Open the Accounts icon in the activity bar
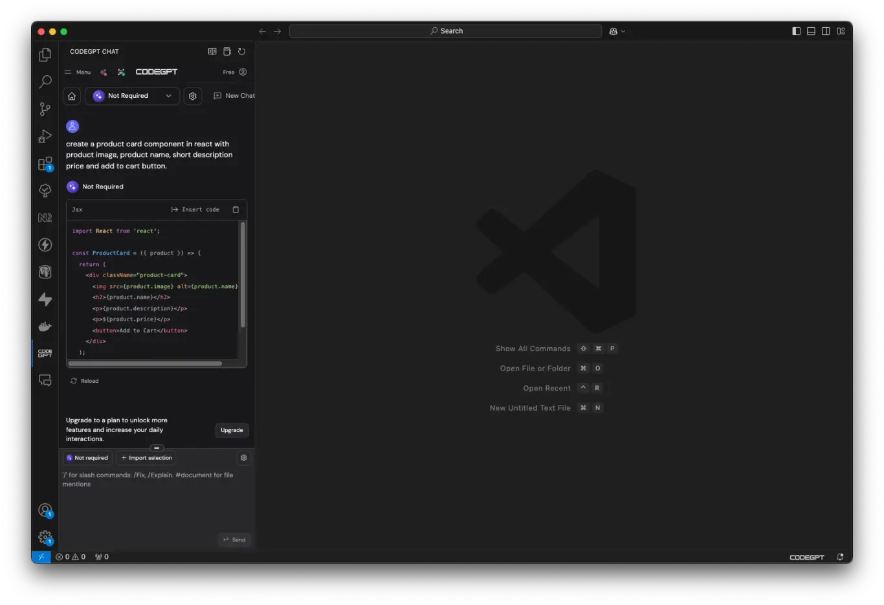This screenshot has width=884, height=605. (x=45, y=510)
